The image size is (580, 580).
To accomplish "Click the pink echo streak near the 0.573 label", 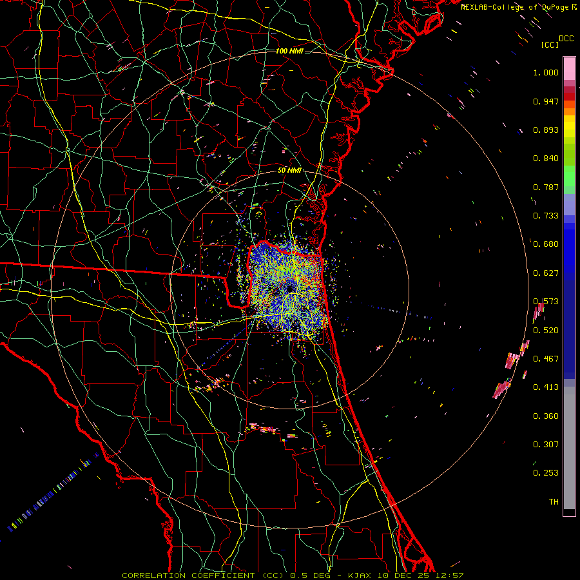I will pyautogui.click(x=539, y=311).
